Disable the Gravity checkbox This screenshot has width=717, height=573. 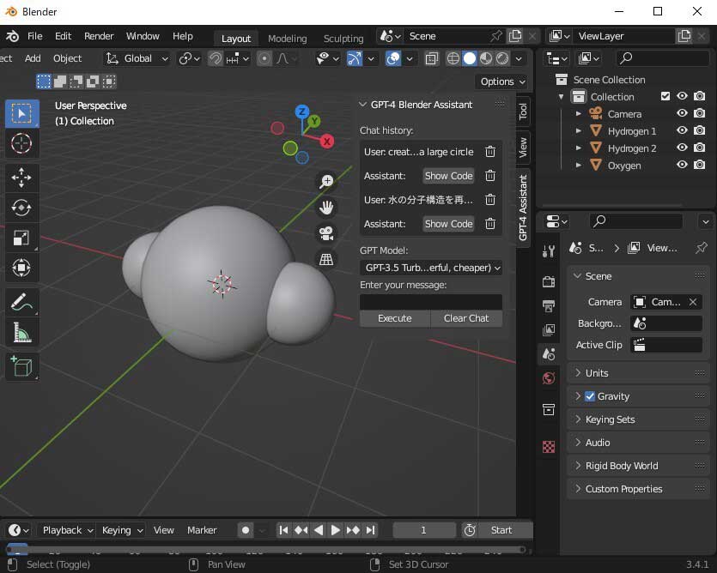pos(590,396)
